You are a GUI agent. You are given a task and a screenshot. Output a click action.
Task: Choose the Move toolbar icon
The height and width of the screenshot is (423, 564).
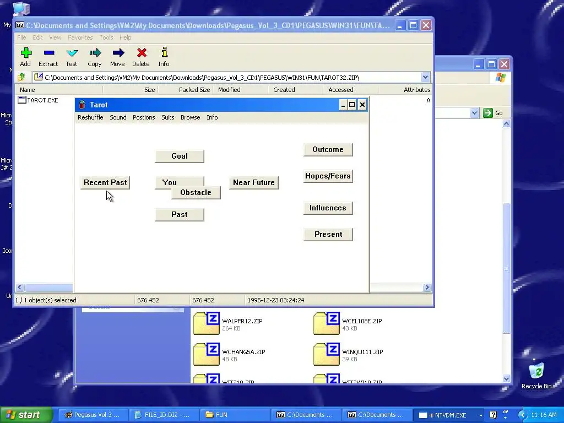118,53
